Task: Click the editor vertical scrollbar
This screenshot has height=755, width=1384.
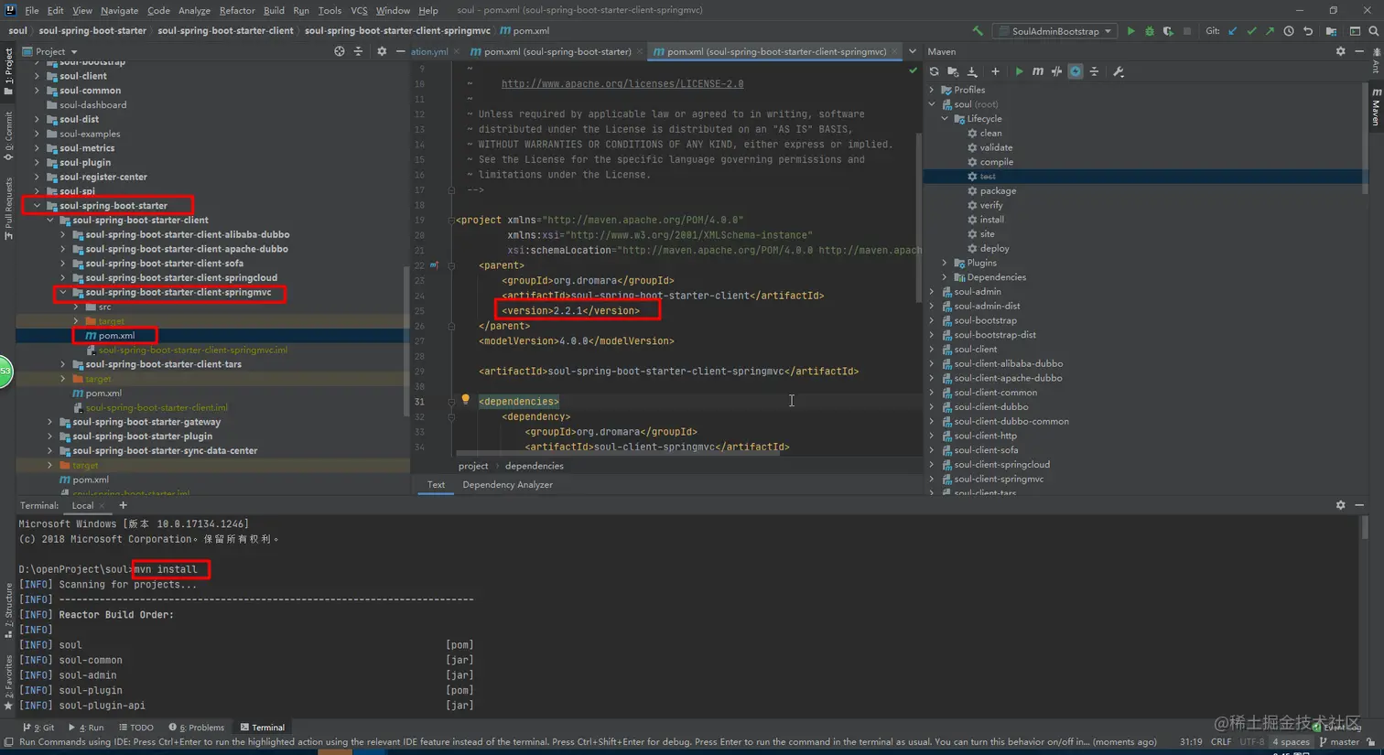Action: click(x=919, y=220)
